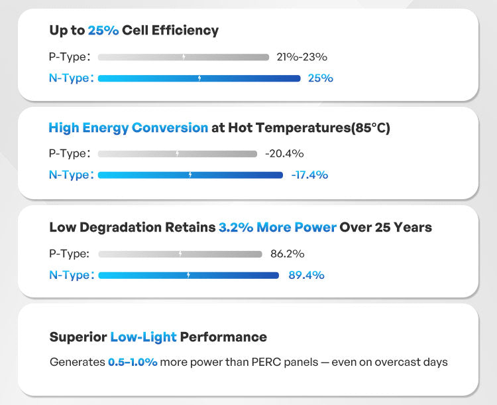The height and width of the screenshot is (405, 497).
Task: Click the lightning bolt on the N-Type Cell Efficiency bar
Action: (199, 78)
